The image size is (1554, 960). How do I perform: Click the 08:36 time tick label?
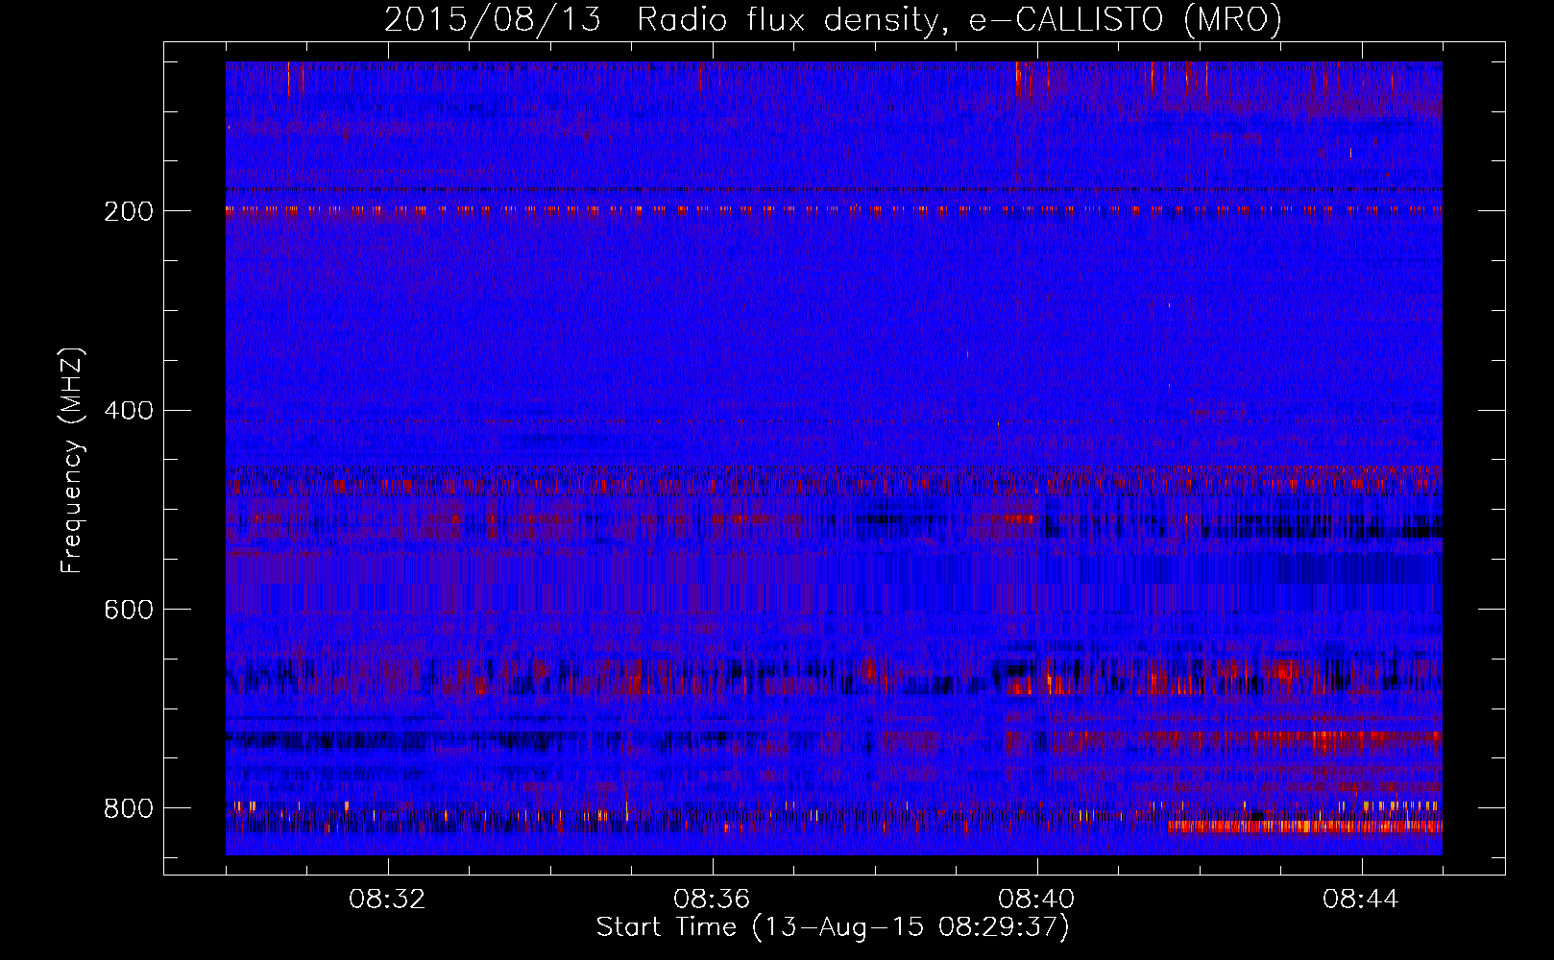pyautogui.click(x=712, y=900)
